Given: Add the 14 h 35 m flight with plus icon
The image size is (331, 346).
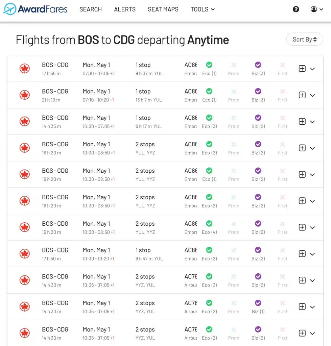Looking at the screenshot, I should (x=302, y=122).
